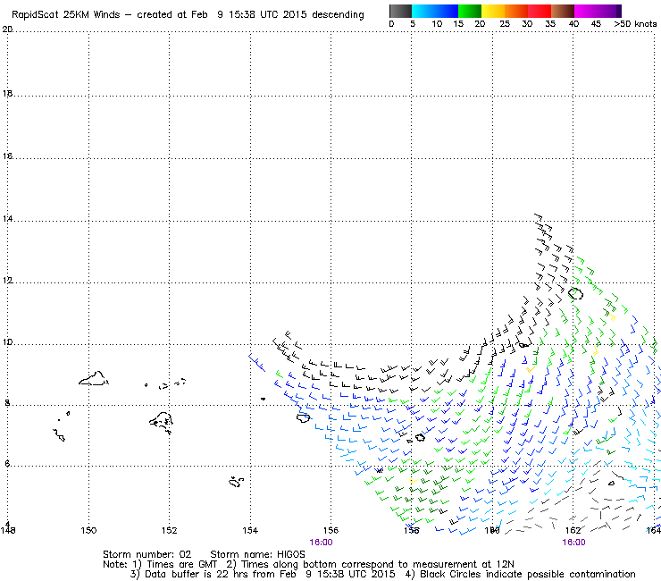Click the purple '16:00' time below longitude 156
The height and width of the screenshot is (581, 661).
[x=321, y=543]
